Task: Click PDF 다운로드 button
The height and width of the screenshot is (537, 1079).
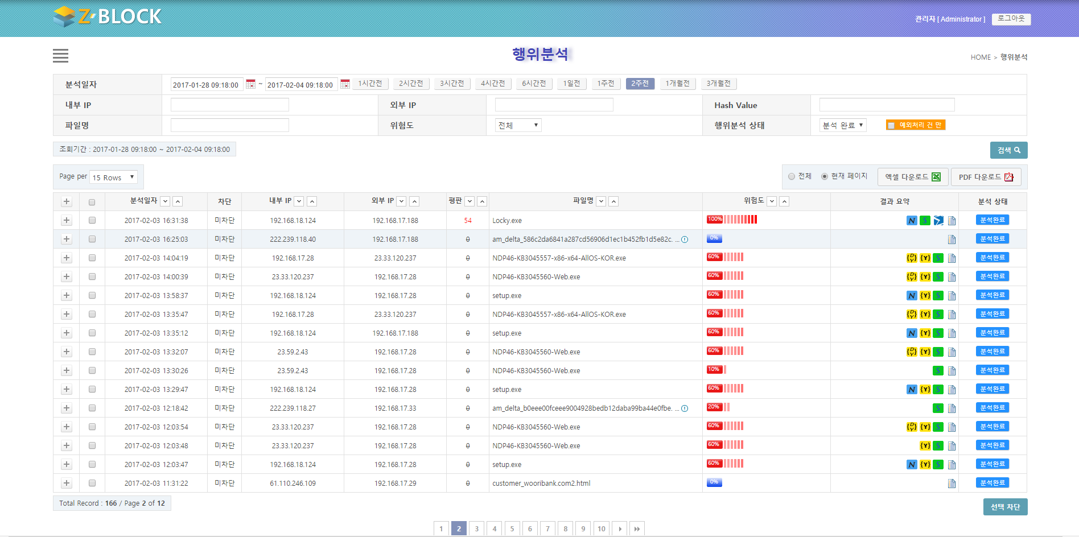Action: 986,177
